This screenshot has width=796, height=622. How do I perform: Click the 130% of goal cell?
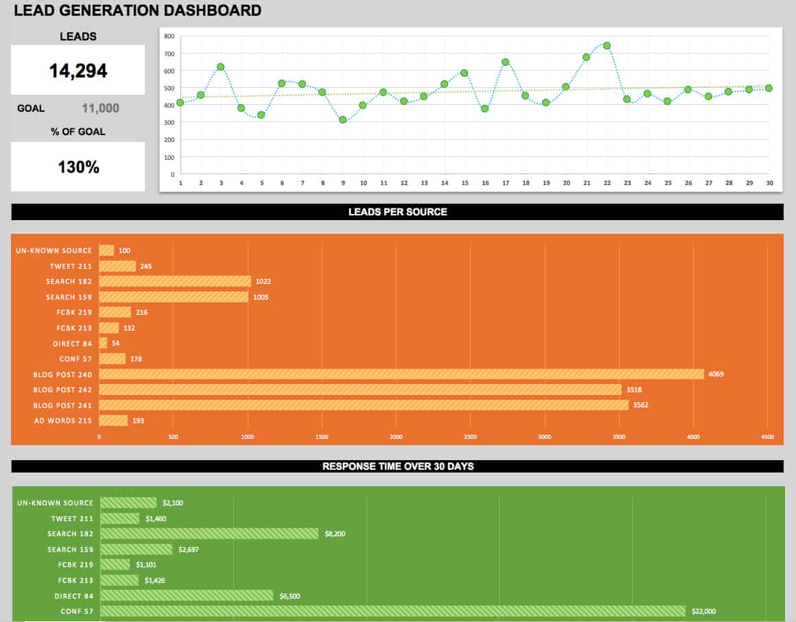(x=78, y=167)
